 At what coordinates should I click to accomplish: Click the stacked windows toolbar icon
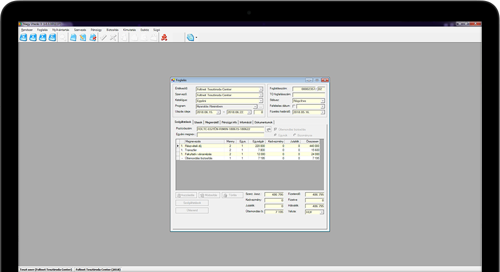[190, 37]
